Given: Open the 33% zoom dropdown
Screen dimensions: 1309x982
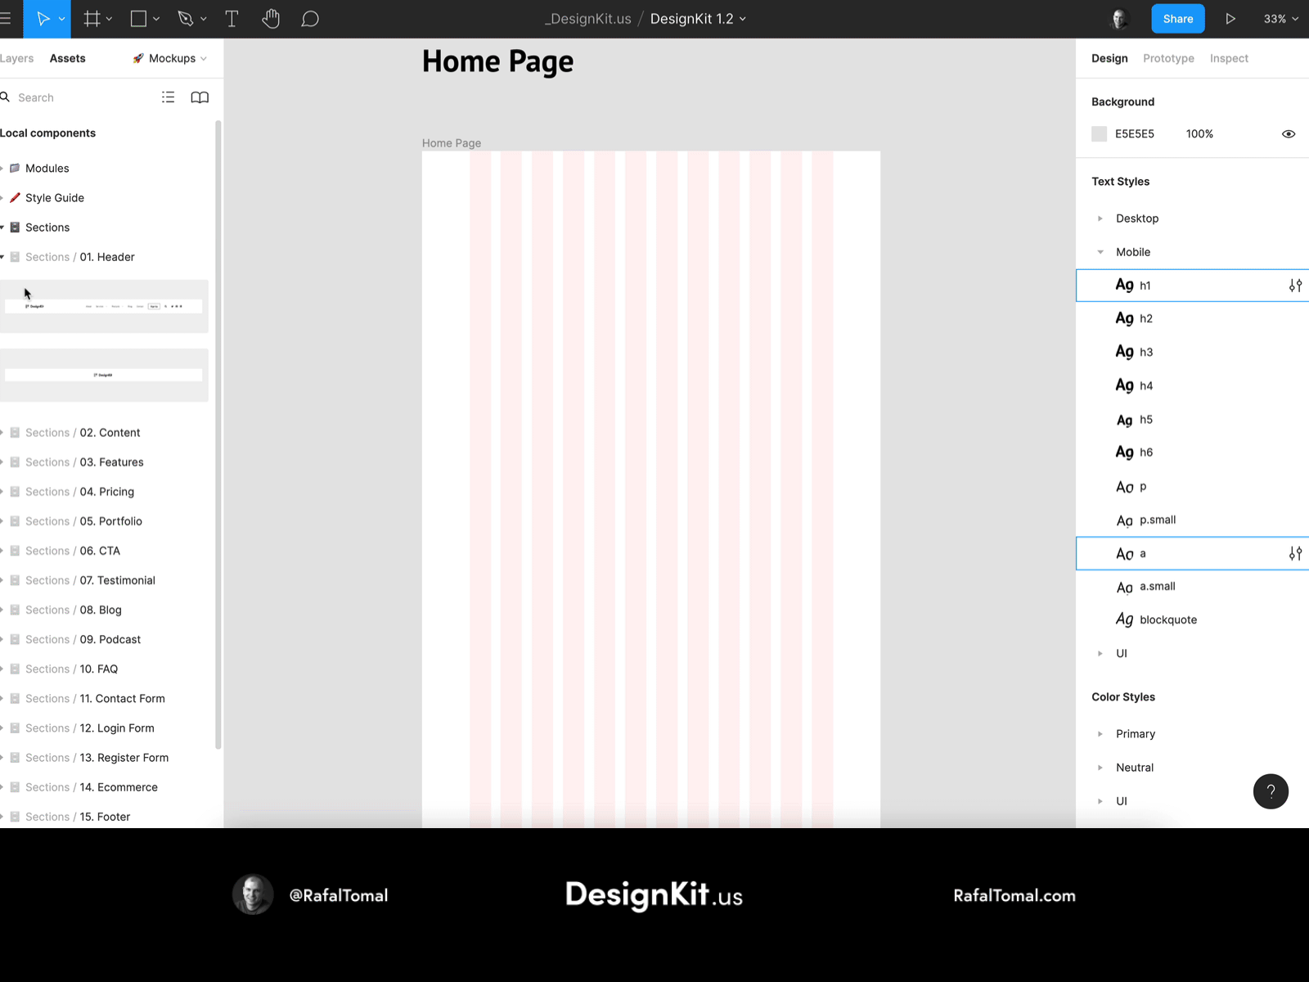Looking at the screenshot, I should coord(1280,19).
